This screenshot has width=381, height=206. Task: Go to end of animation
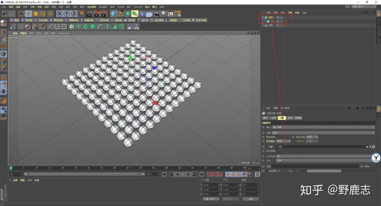pyautogui.click(x=202, y=174)
